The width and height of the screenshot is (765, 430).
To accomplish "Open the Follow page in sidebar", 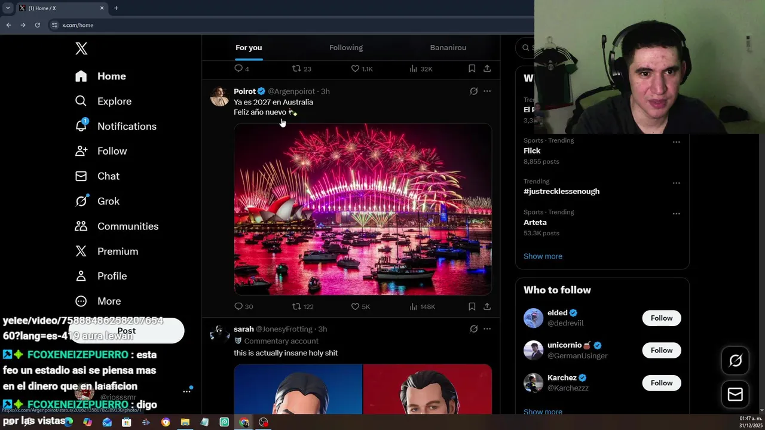I will [x=100, y=152].
